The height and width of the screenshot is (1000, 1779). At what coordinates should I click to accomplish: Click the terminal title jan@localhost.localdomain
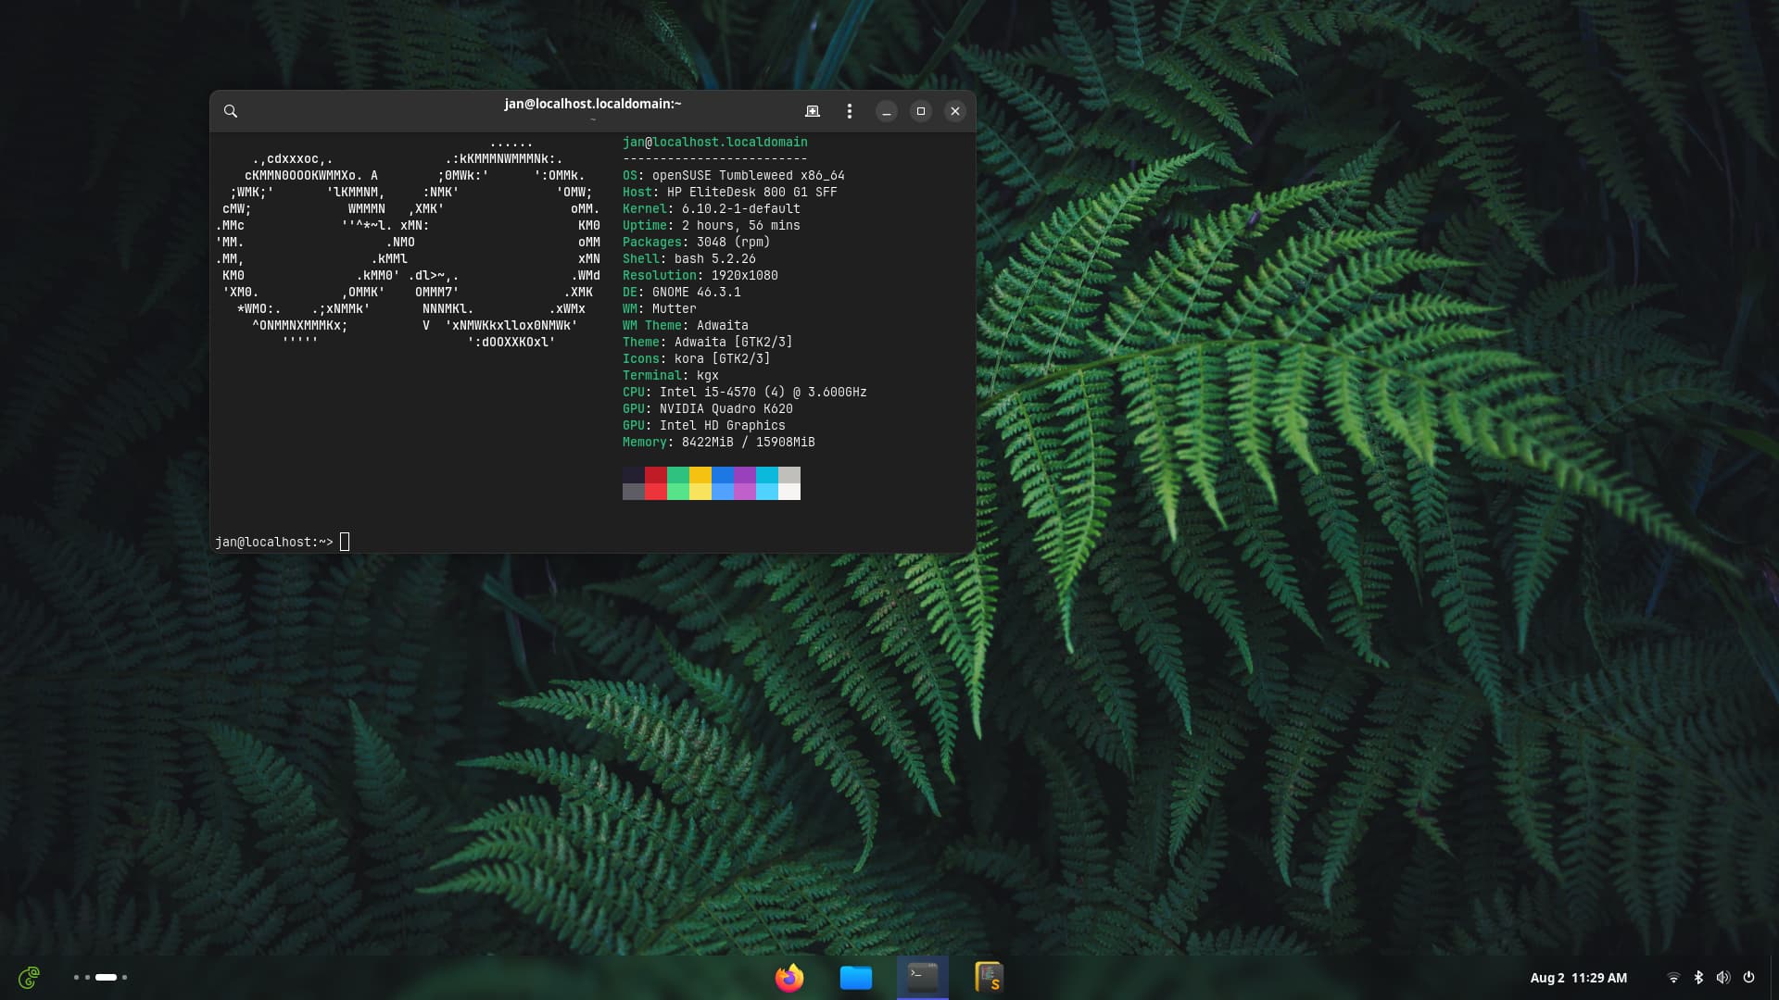(593, 104)
